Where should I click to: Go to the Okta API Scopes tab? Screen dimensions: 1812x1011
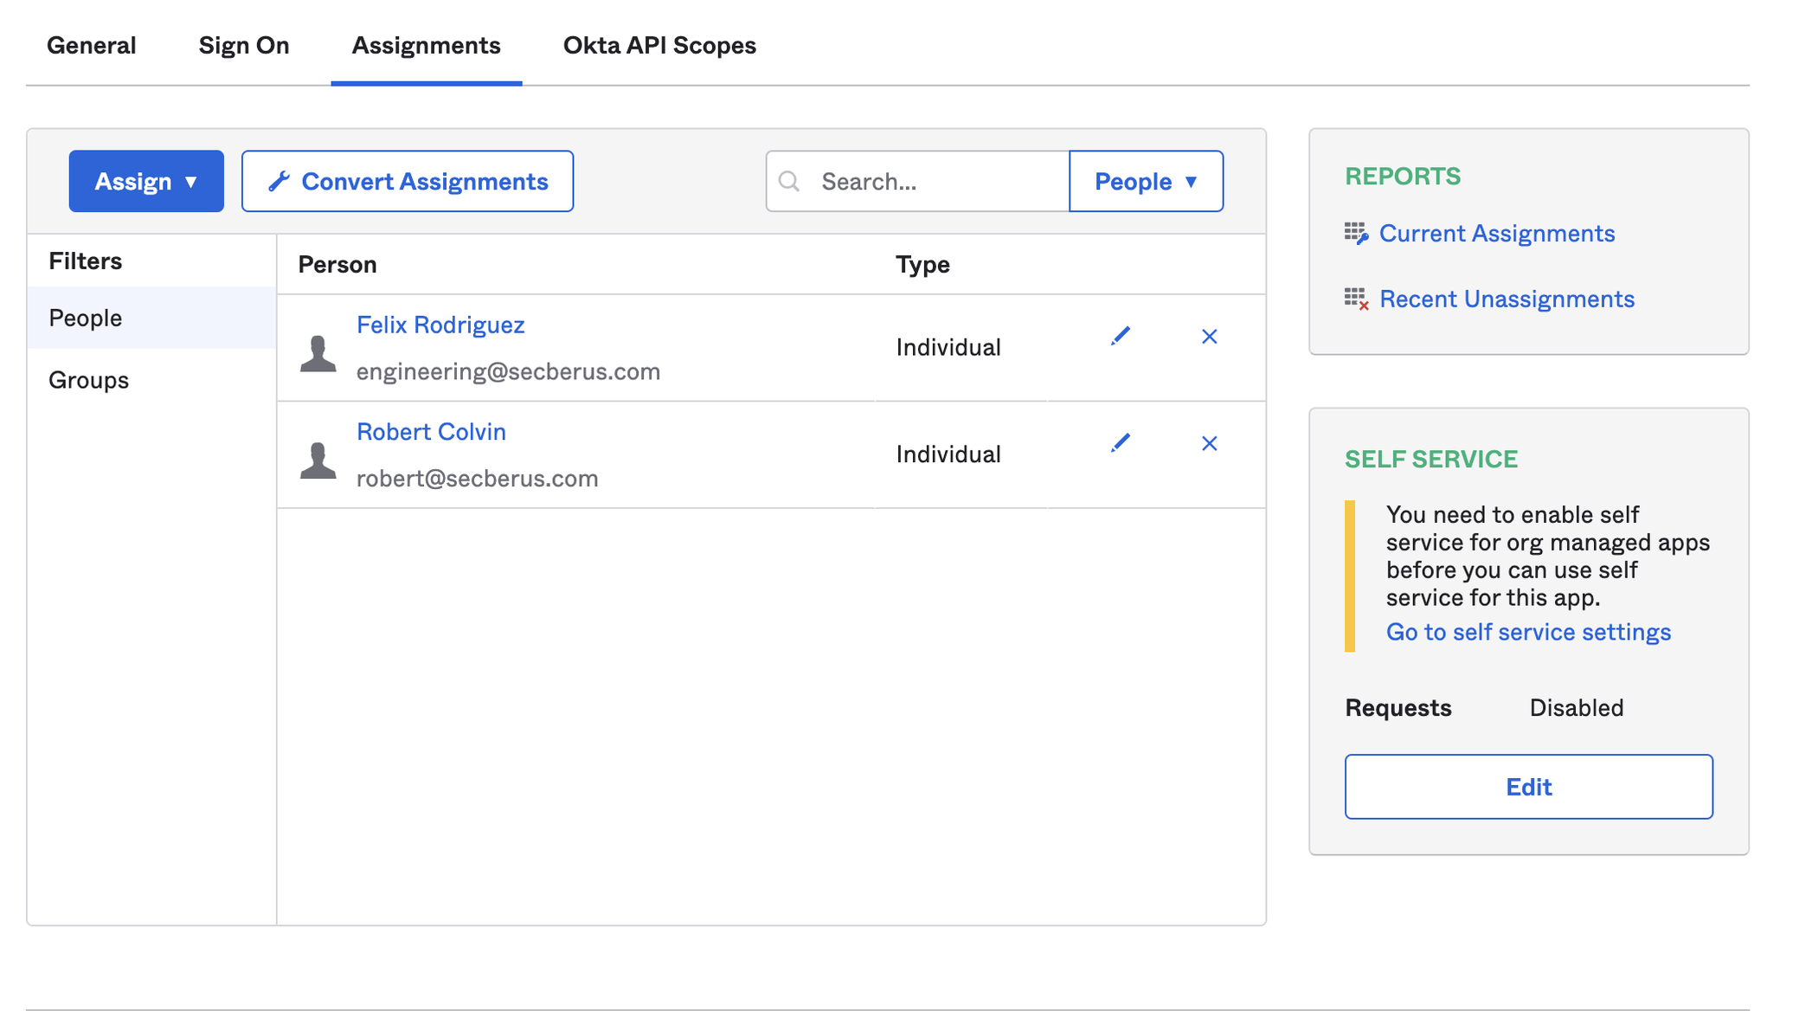[659, 45]
